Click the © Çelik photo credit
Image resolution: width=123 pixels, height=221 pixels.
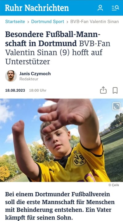click(114, 185)
